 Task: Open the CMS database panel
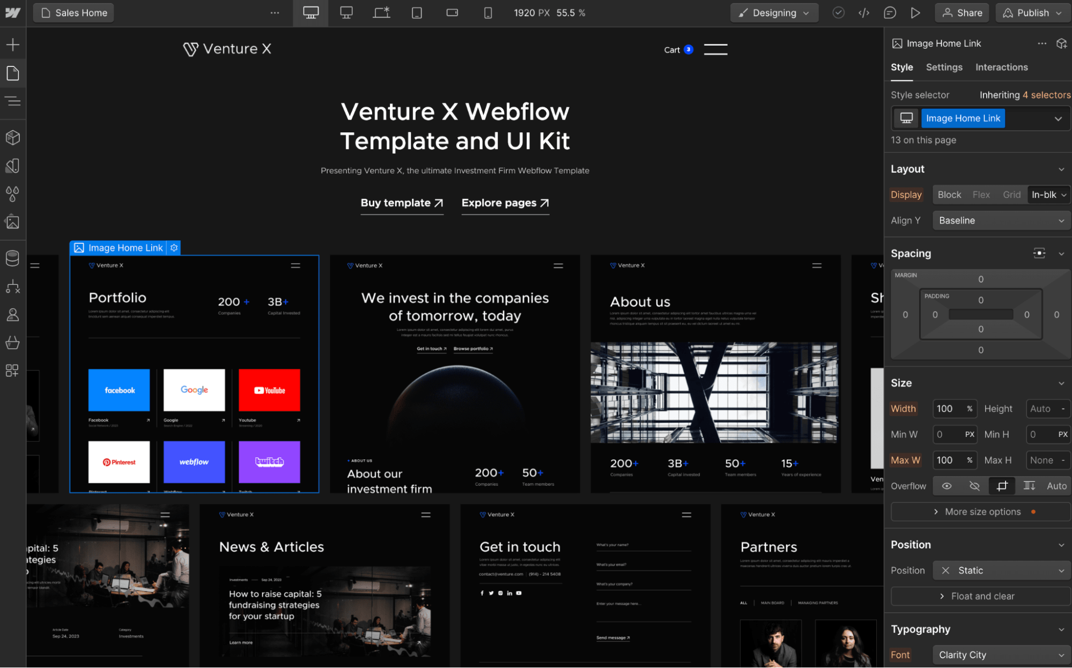point(13,258)
